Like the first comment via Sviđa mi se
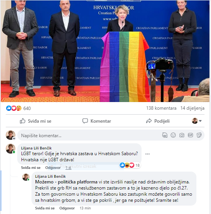This screenshot has width=211, height=214. point(31,168)
